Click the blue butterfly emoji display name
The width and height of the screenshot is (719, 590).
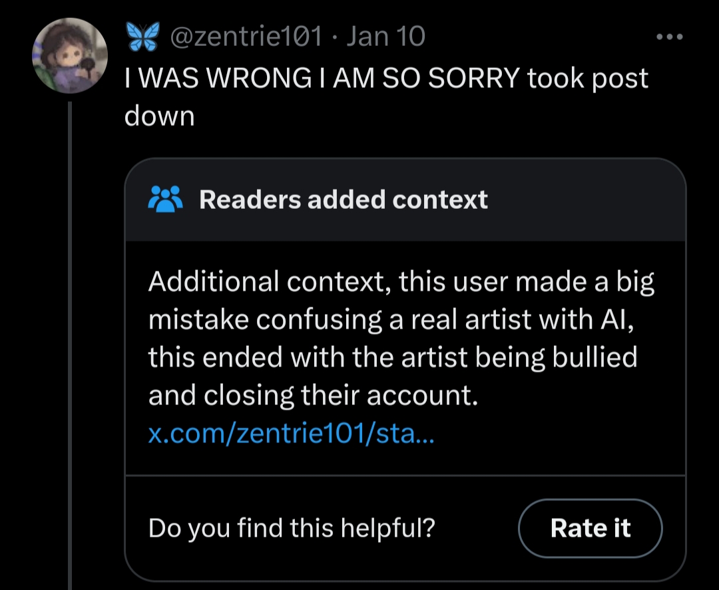[143, 36]
